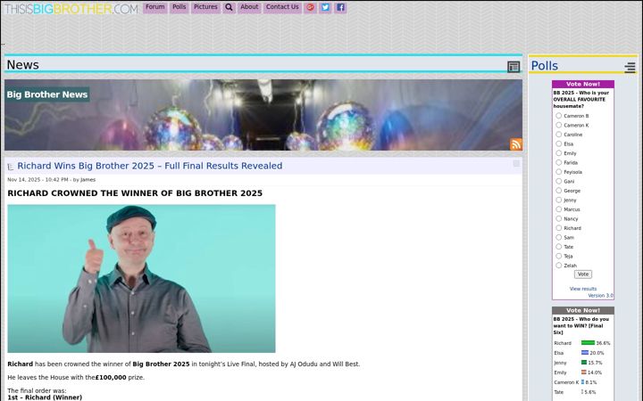Screen dimensions: 643x401
Task: Click the green Richard 36.6% result bar
Action: coord(588,343)
